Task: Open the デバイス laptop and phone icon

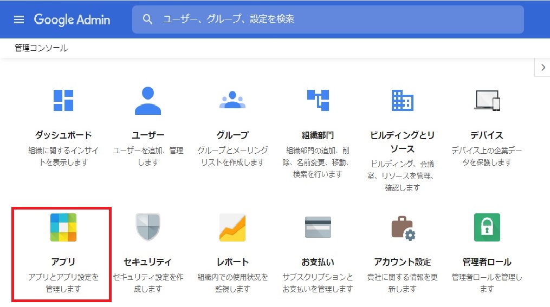Action: tap(487, 100)
